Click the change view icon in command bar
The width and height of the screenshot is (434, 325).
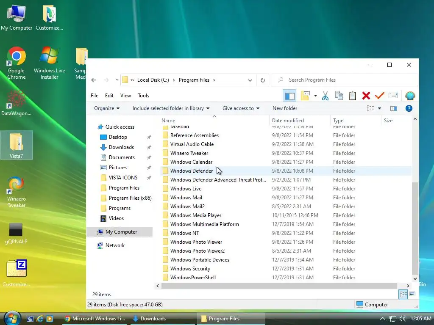click(370, 108)
